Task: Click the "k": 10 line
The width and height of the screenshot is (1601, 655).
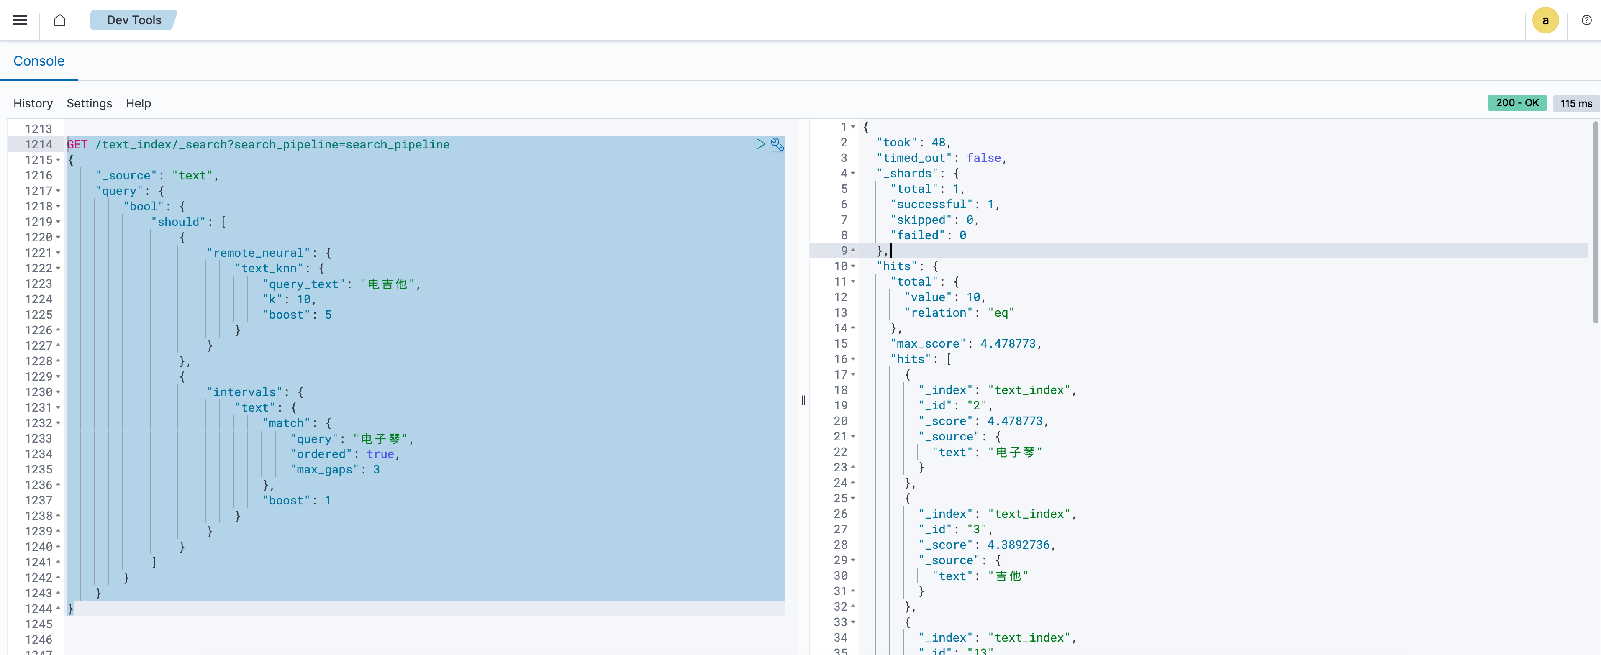Action: 289,299
